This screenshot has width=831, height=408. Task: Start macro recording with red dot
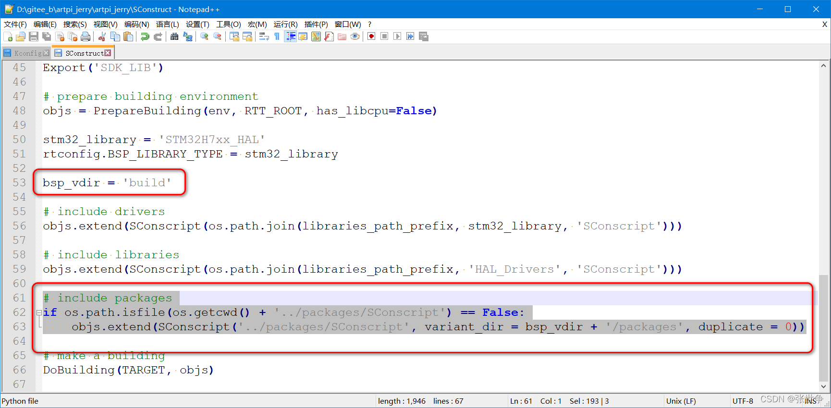tap(371, 36)
